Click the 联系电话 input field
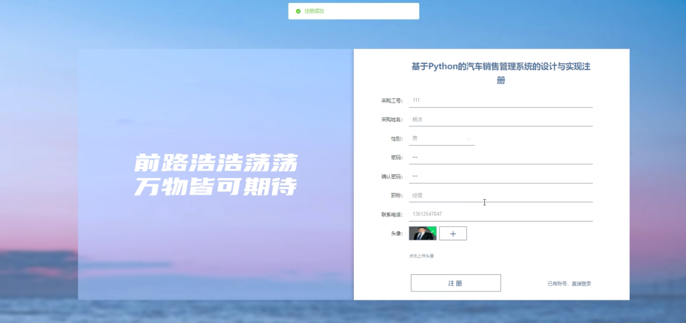Screen dimensions: 686x323 click(501, 214)
